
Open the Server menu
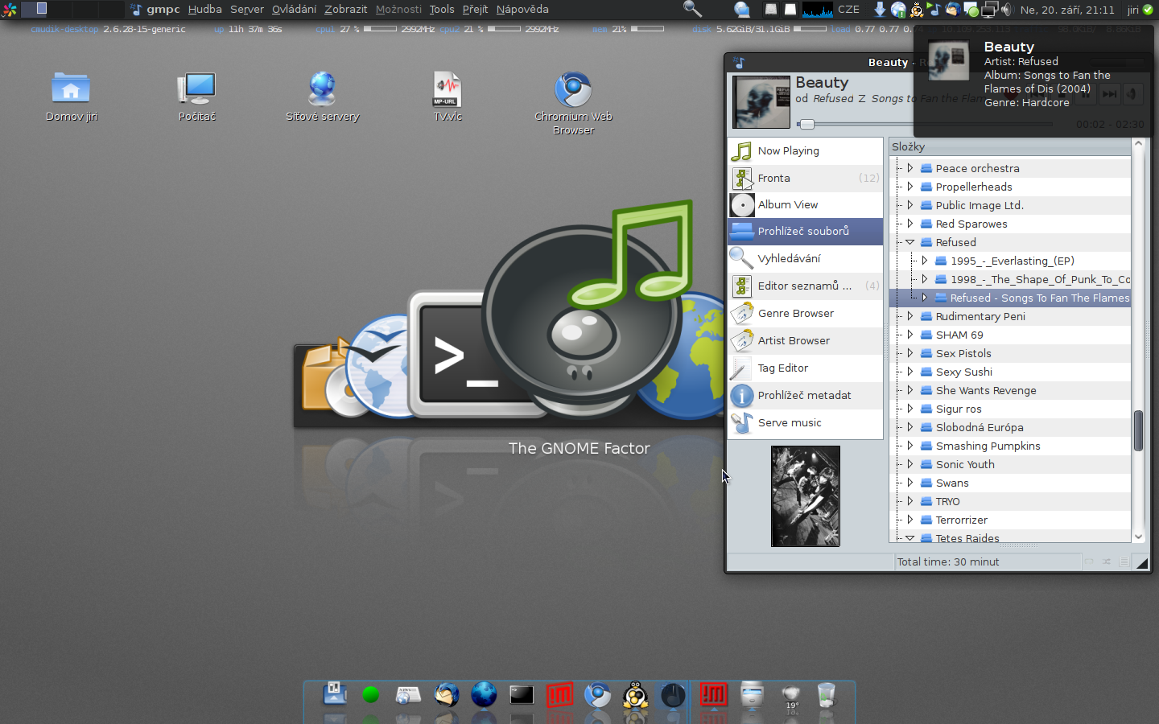pyautogui.click(x=246, y=10)
